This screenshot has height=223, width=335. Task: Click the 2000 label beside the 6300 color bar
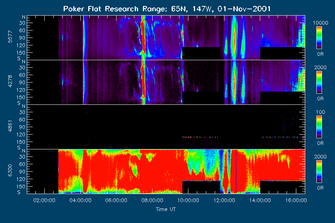(x=320, y=156)
